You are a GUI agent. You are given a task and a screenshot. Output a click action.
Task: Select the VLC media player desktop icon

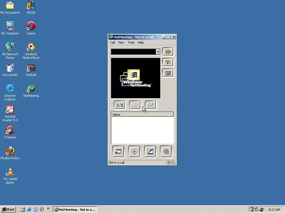(x=10, y=176)
